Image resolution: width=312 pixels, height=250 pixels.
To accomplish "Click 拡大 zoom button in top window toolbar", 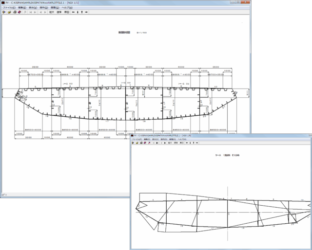I will pyautogui.click(x=51, y=12).
